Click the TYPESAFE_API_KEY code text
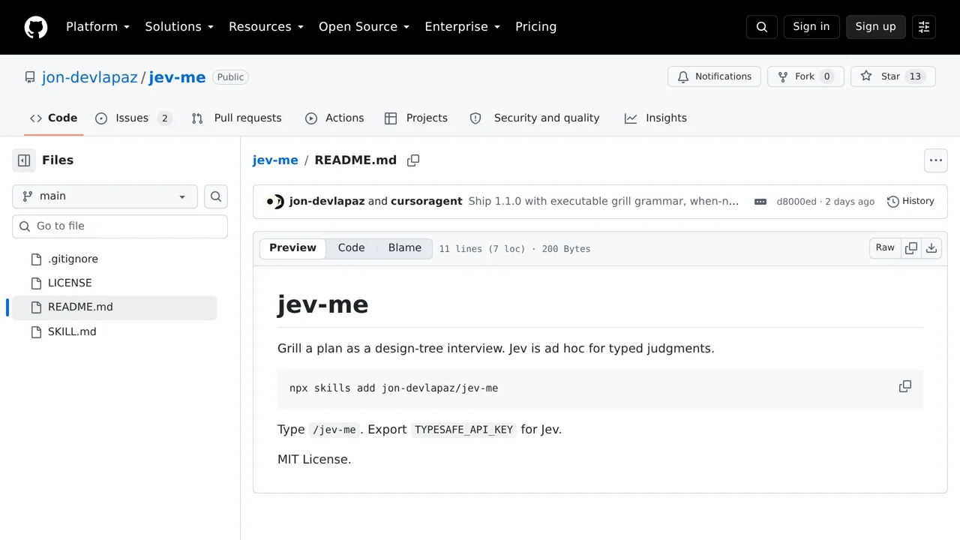Image resolution: width=960 pixels, height=540 pixels. pos(463,430)
